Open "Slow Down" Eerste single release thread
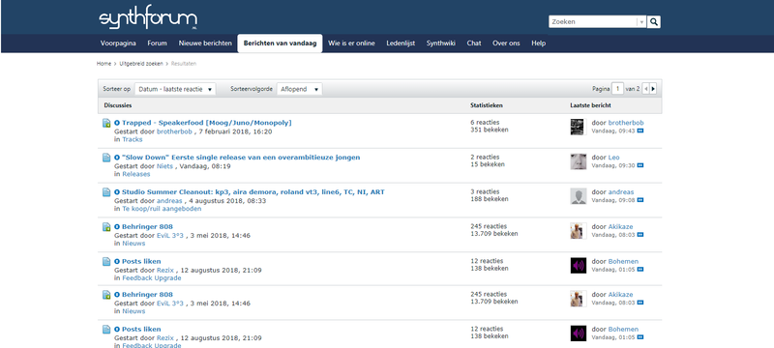Screen dimensions: 774x348 (x=241, y=158)
